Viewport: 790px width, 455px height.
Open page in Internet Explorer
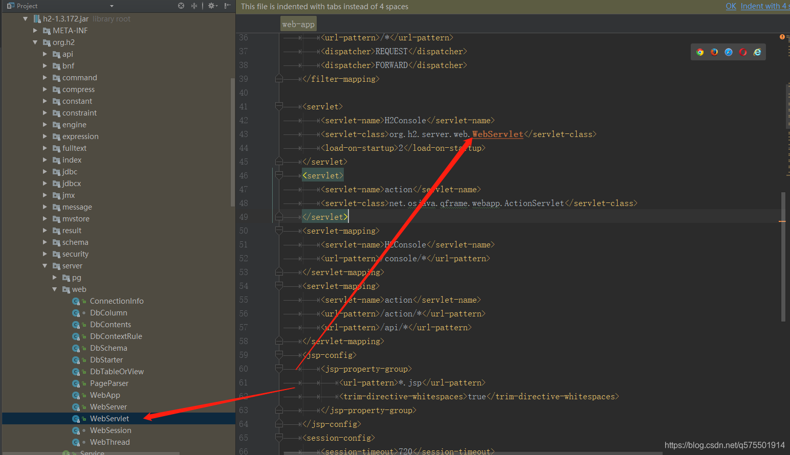[x=757, y=52]
